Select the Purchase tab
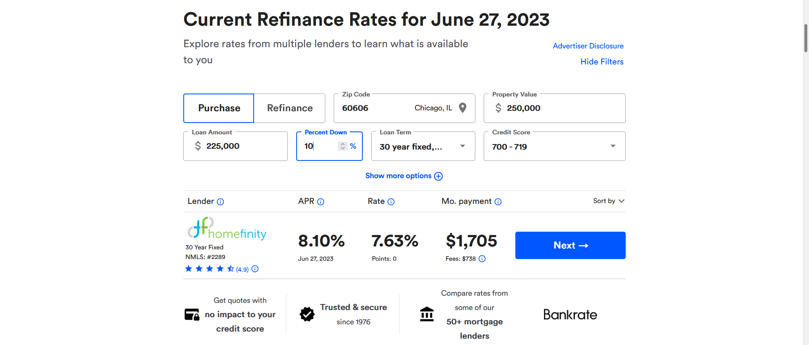This screenshot has width=809, height=345. [219, 108]
